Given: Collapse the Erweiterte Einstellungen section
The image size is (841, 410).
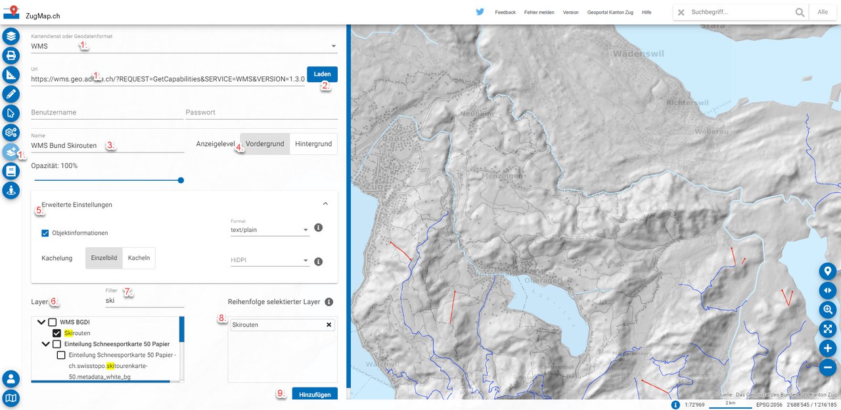Looking at the screenshot, I should 325,204.
